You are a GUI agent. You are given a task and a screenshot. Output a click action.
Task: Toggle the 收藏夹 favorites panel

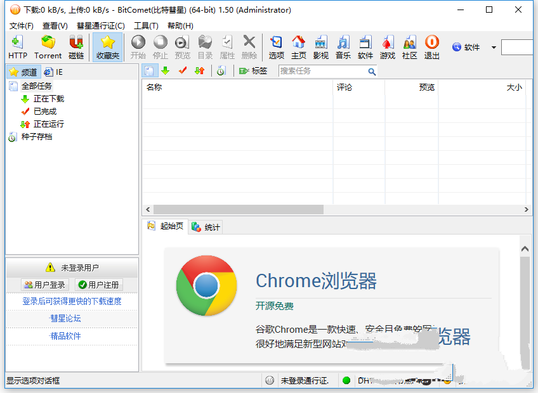(x=108, y=47)
